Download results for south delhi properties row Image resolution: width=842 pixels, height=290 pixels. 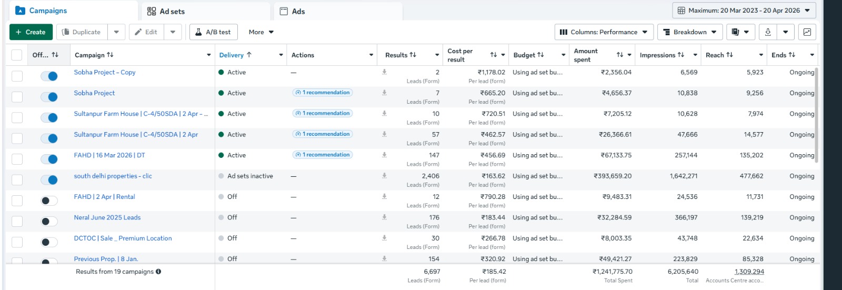point(384,176)
